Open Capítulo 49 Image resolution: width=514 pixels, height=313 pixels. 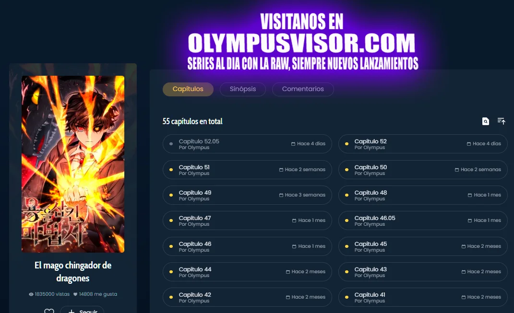click(247, 195)
